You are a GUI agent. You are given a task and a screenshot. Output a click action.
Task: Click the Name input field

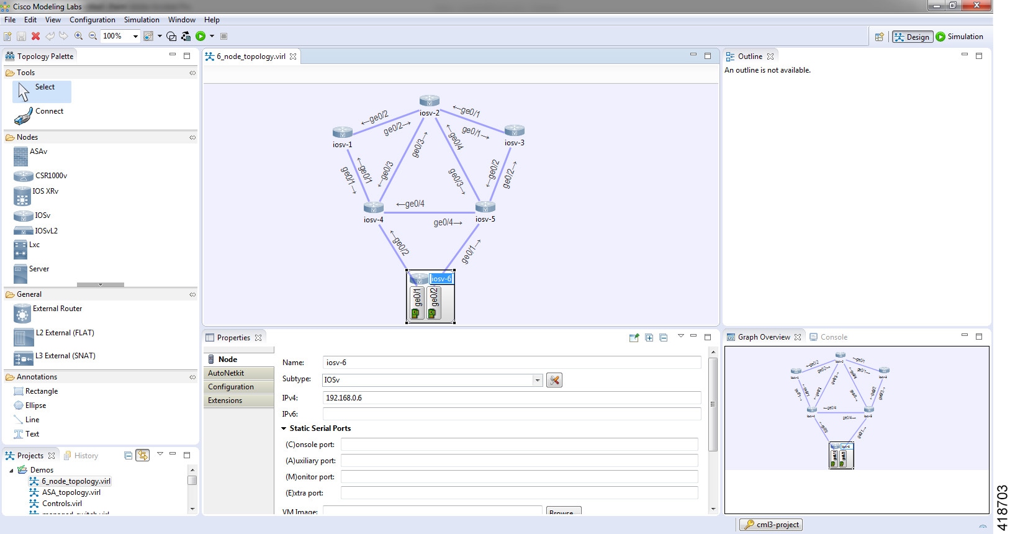pos(512,363)
